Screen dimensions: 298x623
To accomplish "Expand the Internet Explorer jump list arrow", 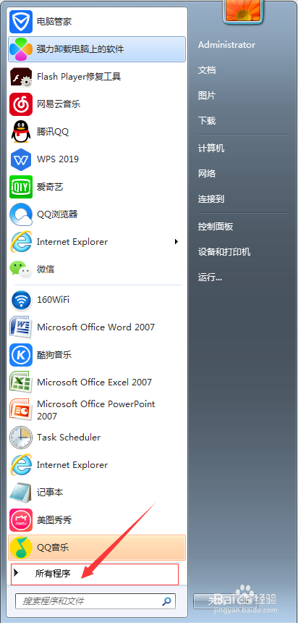I will pyautogui.click(x=176, y=241).
